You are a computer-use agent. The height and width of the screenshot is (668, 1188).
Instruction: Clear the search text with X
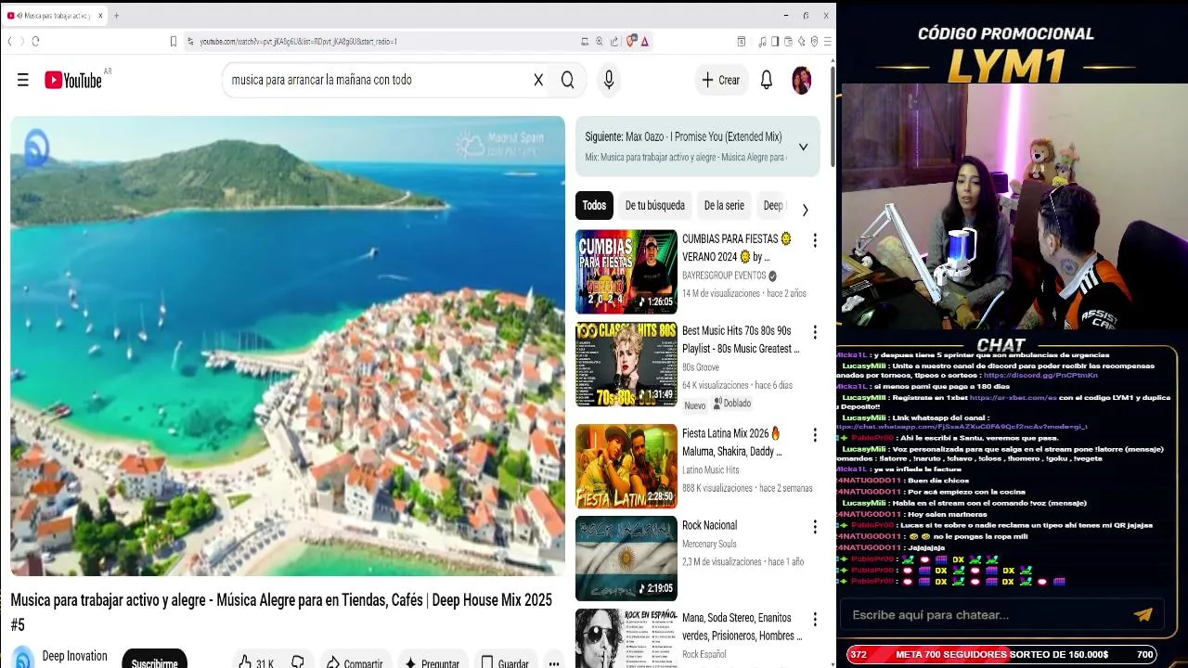tap(538, 80)
